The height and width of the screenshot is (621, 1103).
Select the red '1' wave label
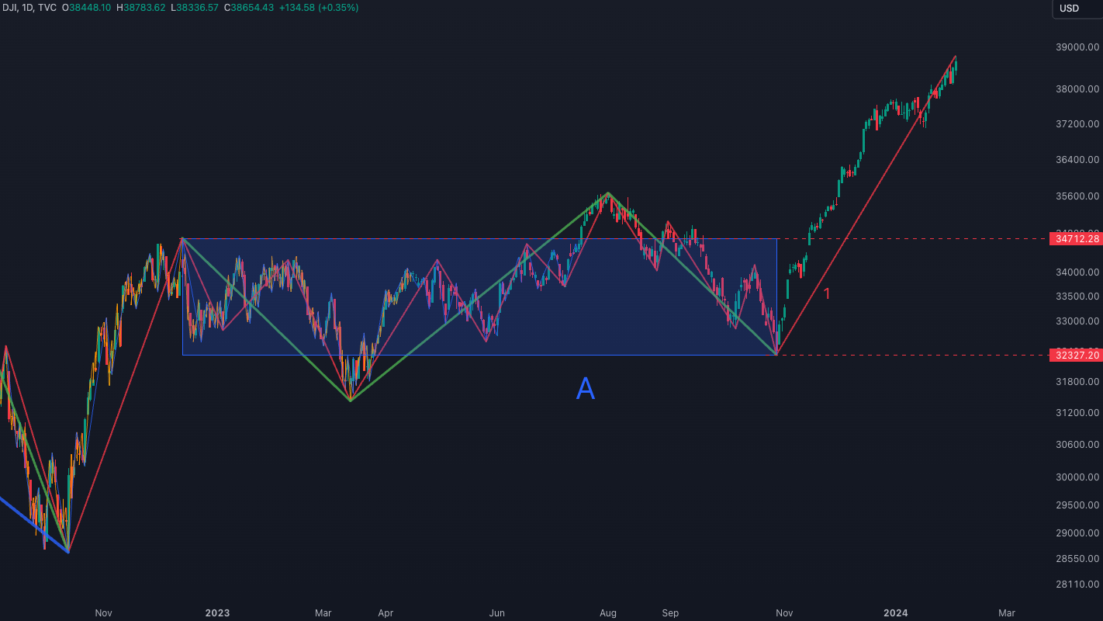click(827, 293)
